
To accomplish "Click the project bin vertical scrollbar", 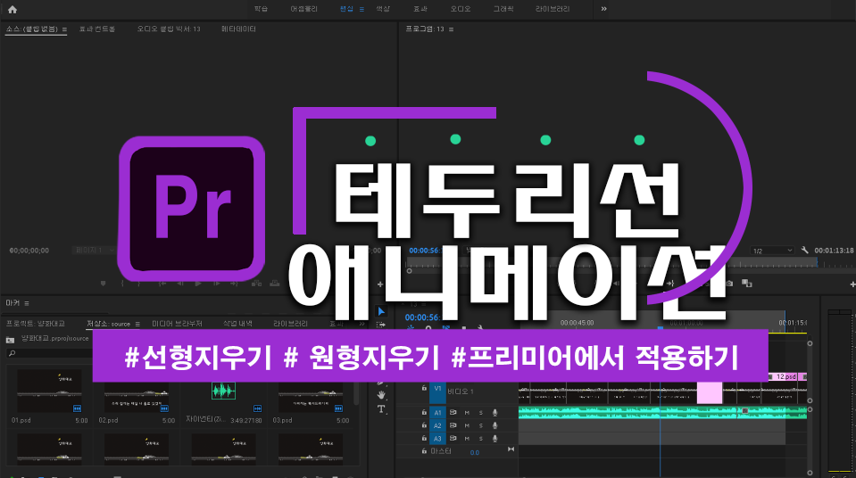I will 356,393.
